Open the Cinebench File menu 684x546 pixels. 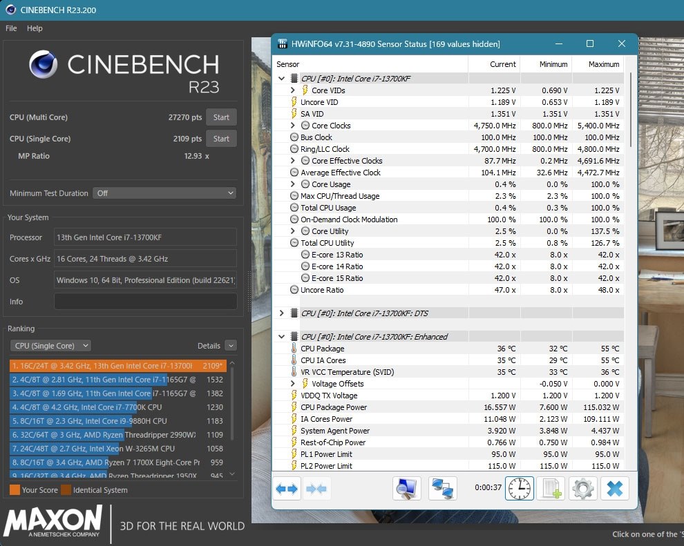(x=11, y=28)
